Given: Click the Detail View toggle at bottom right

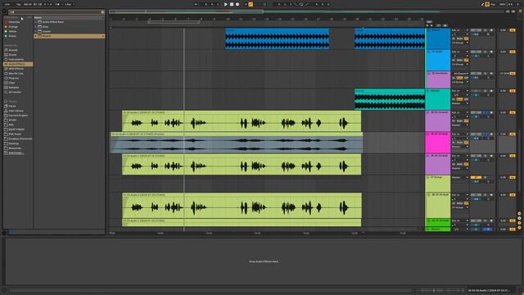Looking at the screenshot, I should (520, 291).
